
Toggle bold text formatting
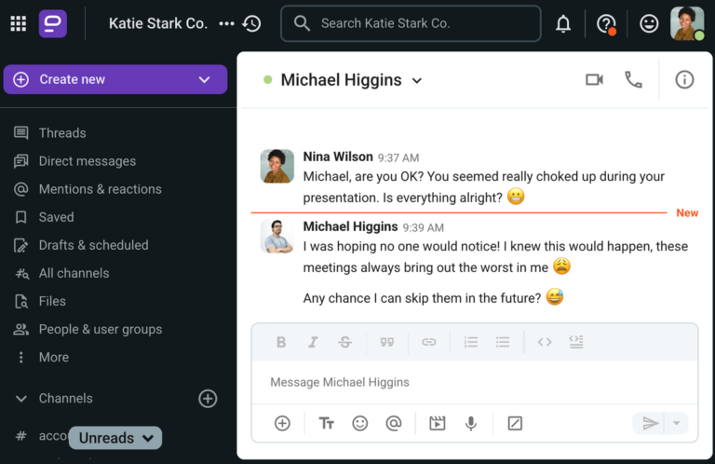(281, 342)
